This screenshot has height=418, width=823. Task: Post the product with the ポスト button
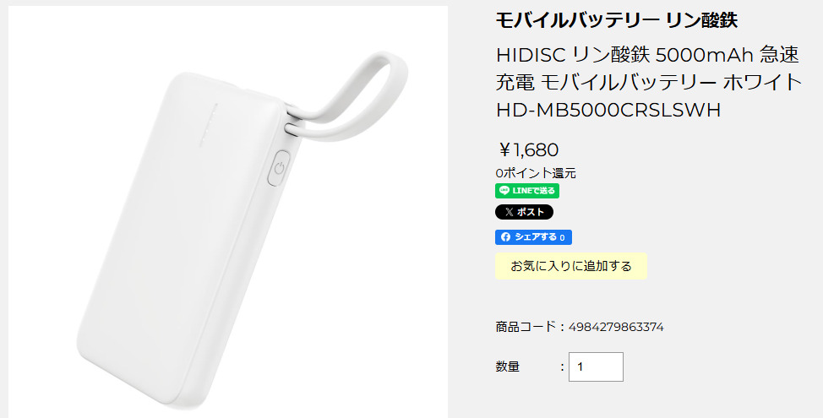point(524,212)
